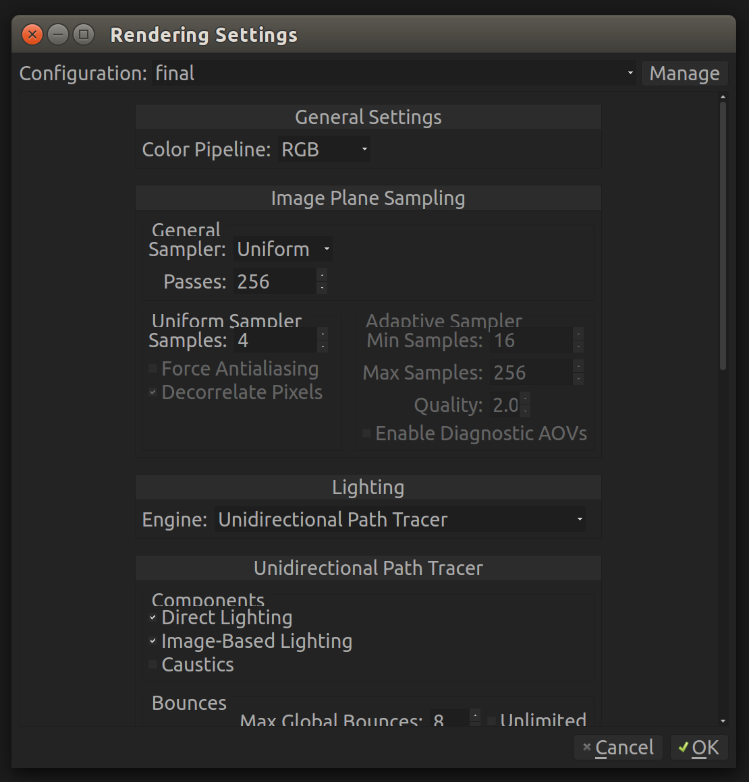This screenshot has height=782, width=749.
Task: Confirm settings with the OK button
Action: (699, 747)
